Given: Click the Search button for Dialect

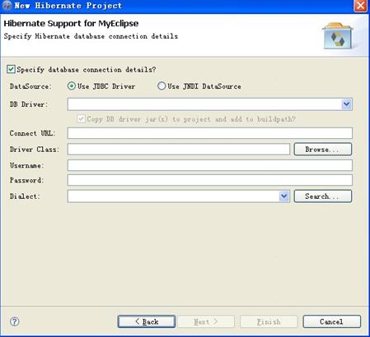Looking at the screenshot, I should pos(323,196).
